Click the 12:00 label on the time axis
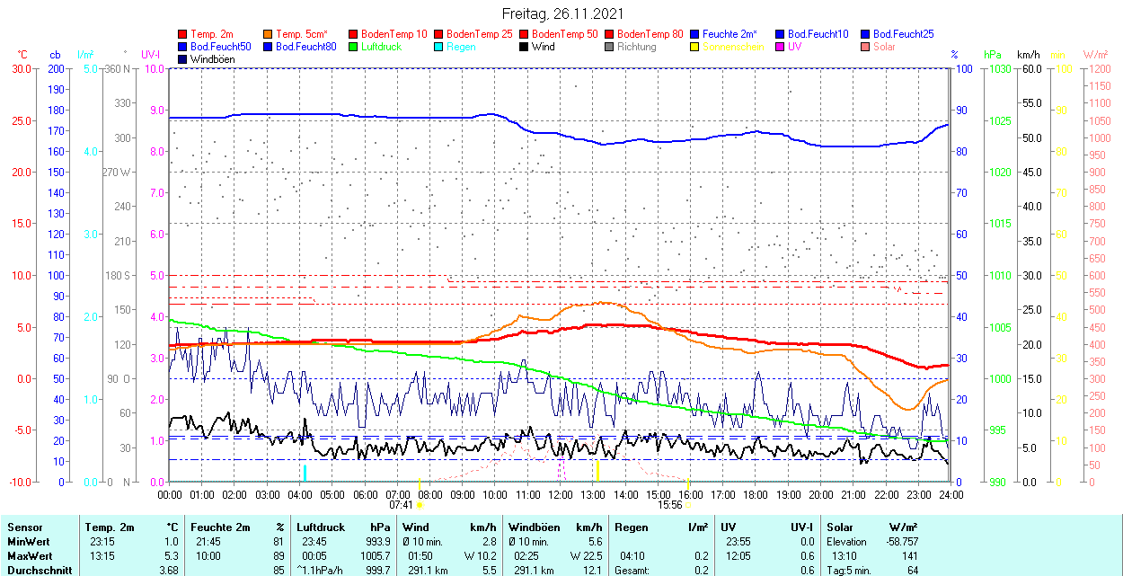This screenshot has height=576, width=1123. click(561, 494)
